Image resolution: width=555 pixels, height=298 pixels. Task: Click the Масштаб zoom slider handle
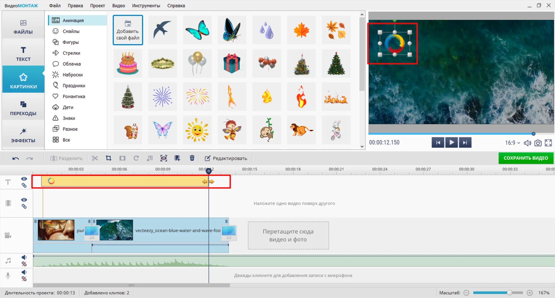tap(509, 293)
